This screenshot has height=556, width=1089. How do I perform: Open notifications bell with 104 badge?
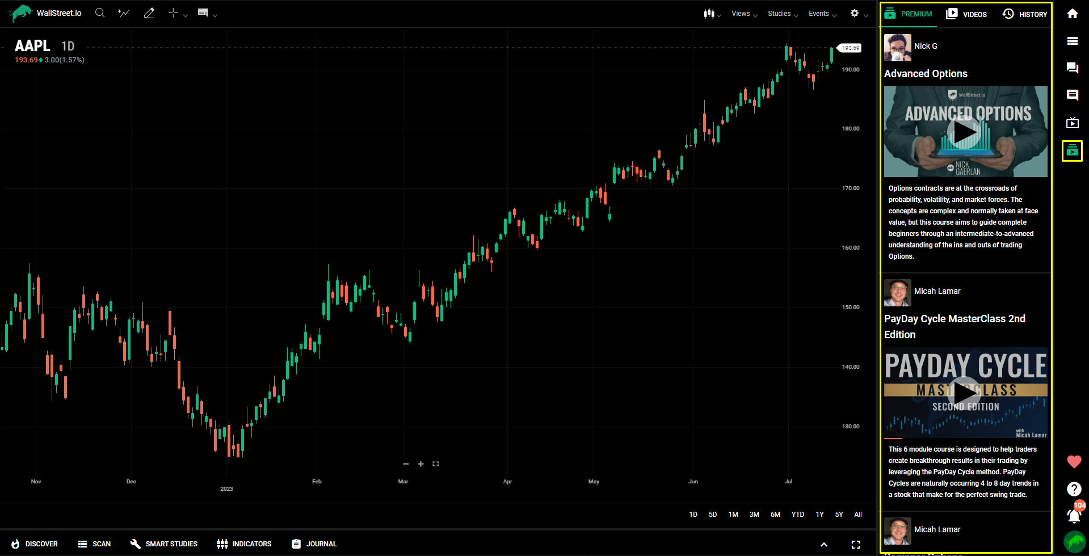1074,515
